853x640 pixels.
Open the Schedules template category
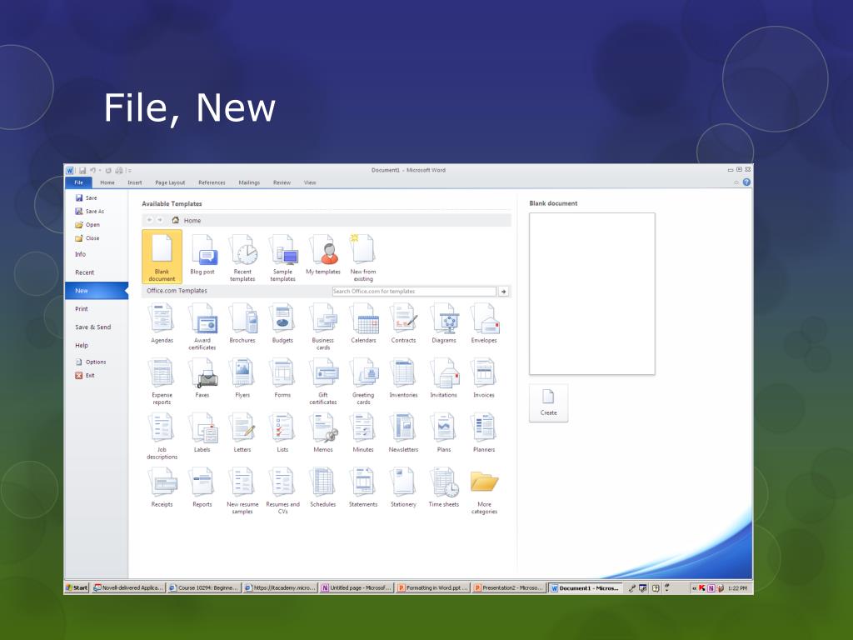(323, 487)
